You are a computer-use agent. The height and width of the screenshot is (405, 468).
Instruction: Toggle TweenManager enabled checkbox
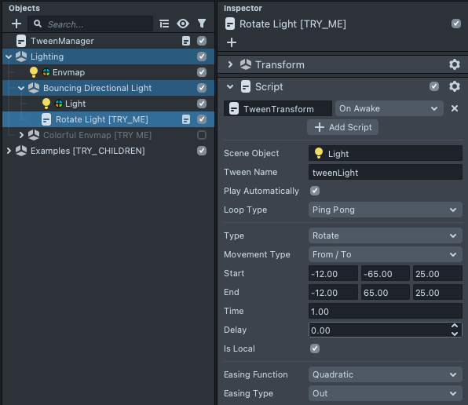pos(202,41)
